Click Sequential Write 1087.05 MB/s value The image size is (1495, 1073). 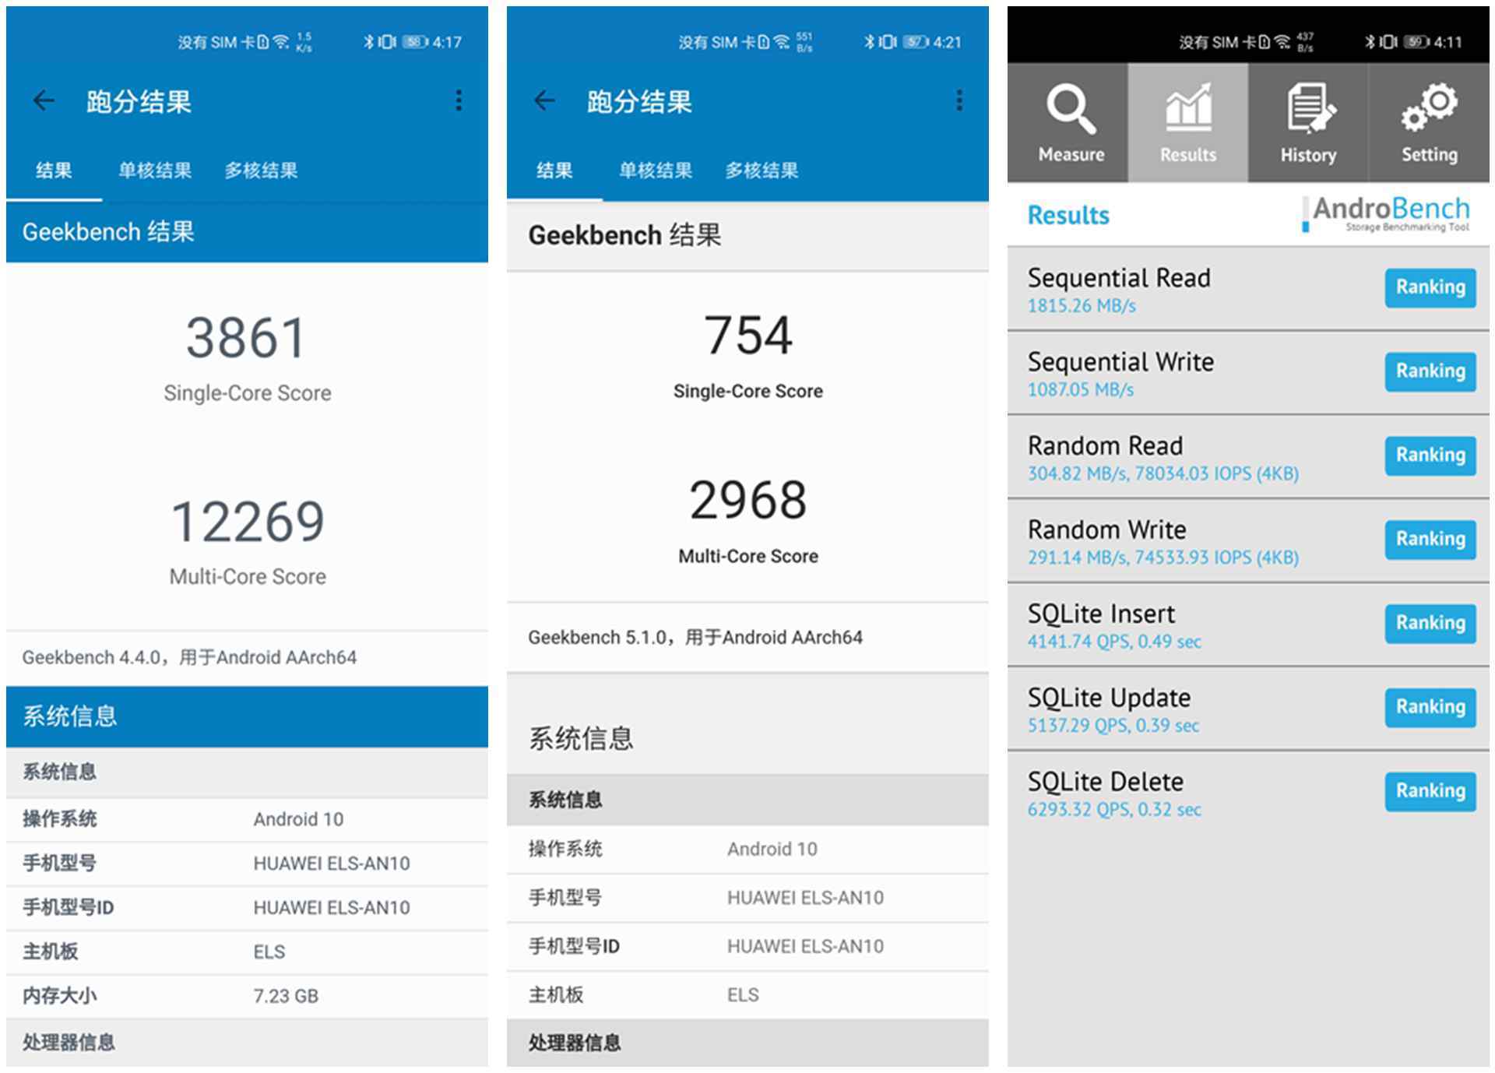(x=1081, y=390)
